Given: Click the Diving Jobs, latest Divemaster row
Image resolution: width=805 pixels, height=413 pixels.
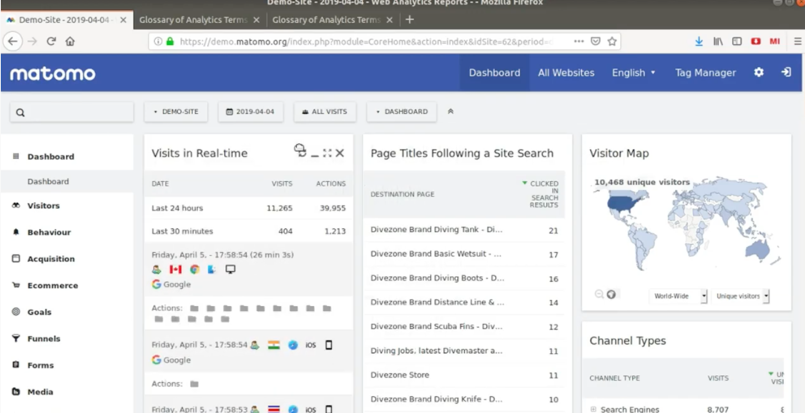Looking at the screenshot, I should tap(464, 351).
